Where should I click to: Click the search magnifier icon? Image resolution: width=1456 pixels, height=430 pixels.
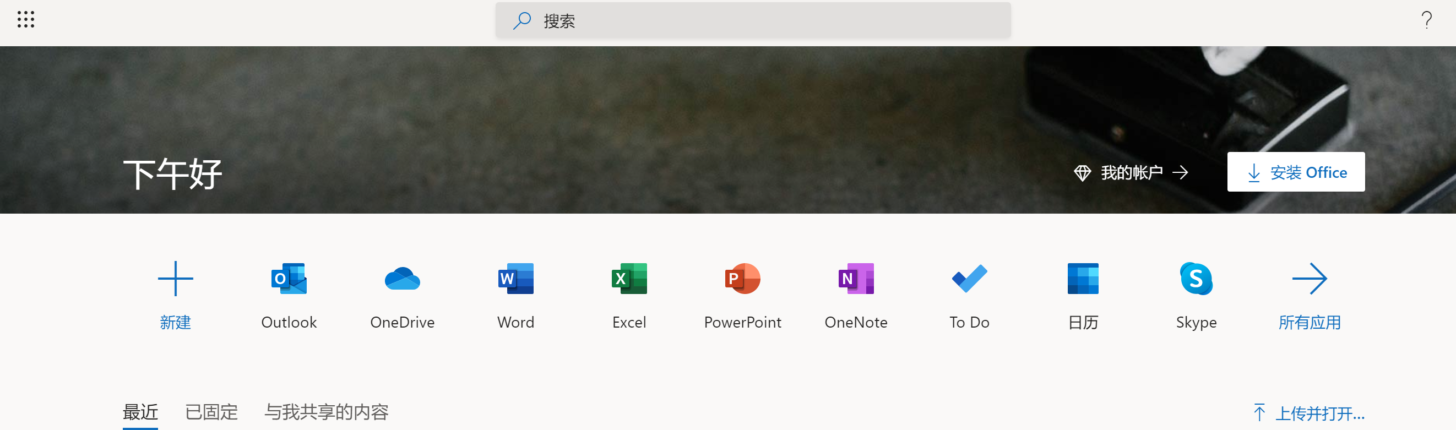click(521, 21)
